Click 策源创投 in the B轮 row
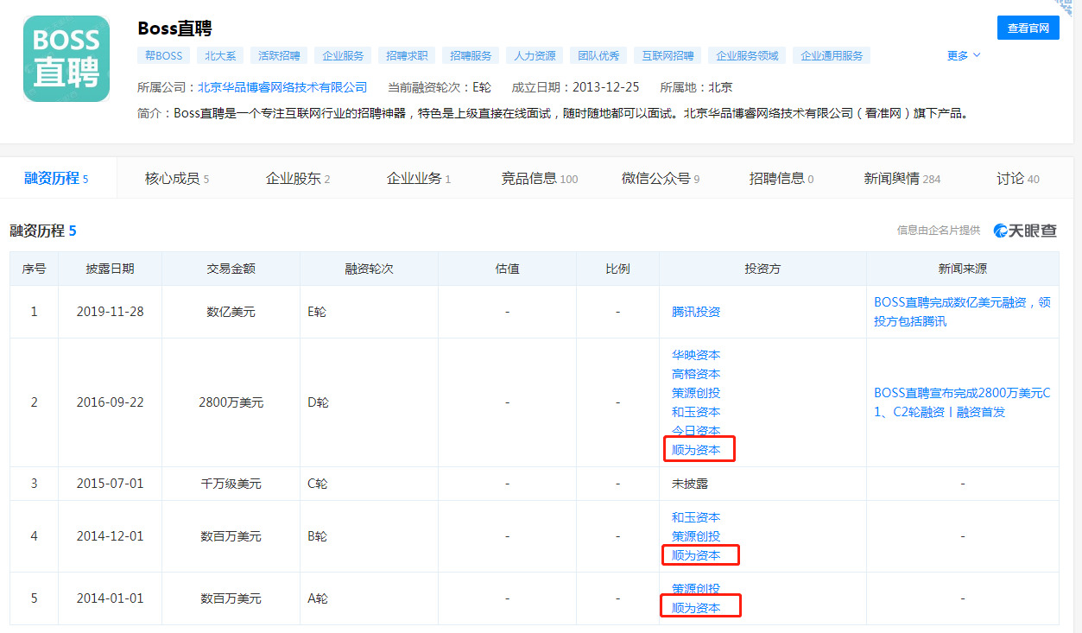The width and height of the screenshot is (1082, 633). point(696,536)
